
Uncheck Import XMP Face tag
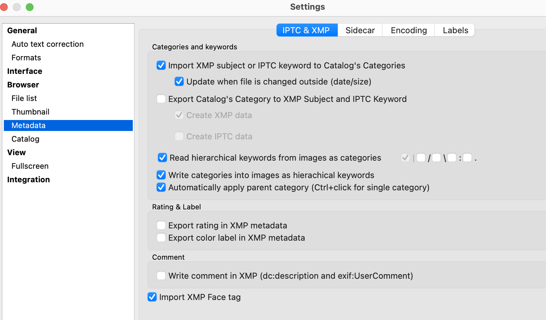click(152, 297)
